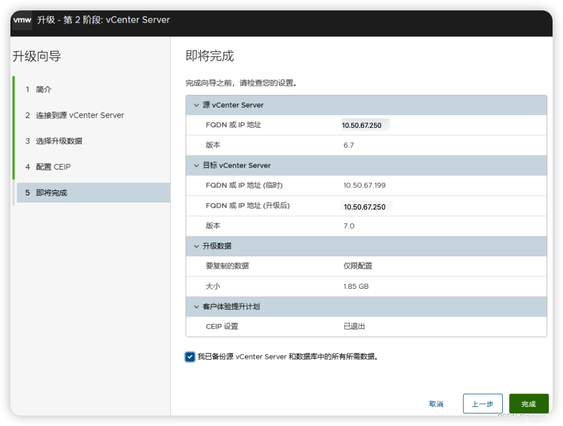
Task: Click the green 完成 button
Action: 529,404
